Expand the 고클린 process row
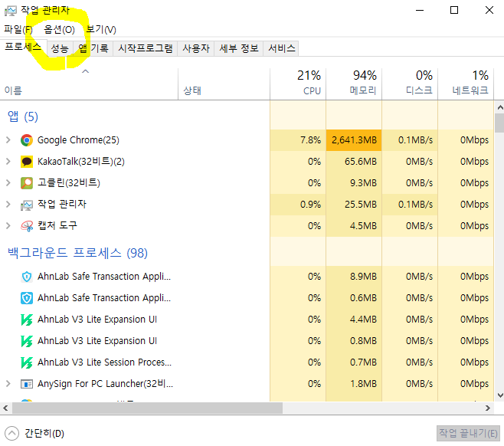 (x=8, y=183)
